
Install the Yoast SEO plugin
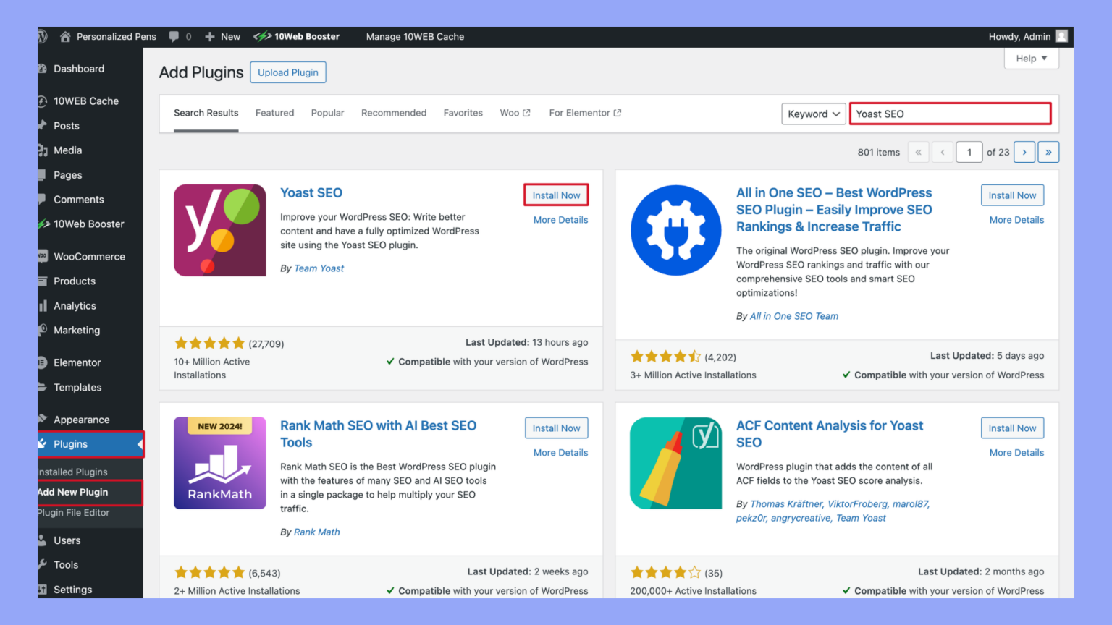tap(556, 195)
